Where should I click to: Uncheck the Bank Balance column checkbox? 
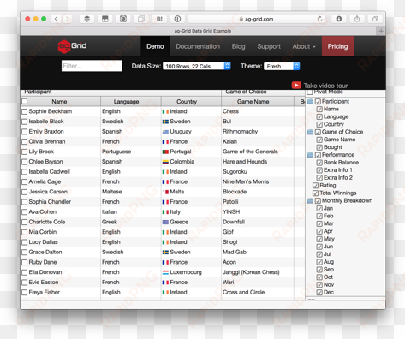(319, 163)
